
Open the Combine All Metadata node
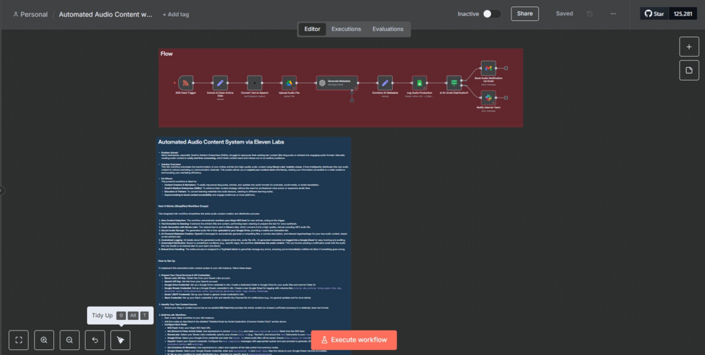[x=385, y=83]
